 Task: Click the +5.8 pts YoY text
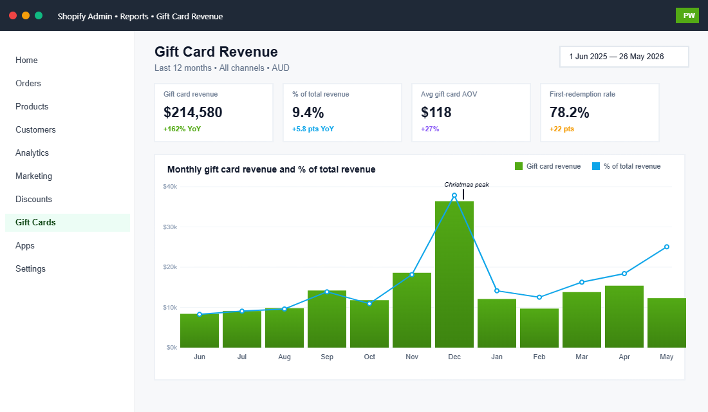[313, 129]
